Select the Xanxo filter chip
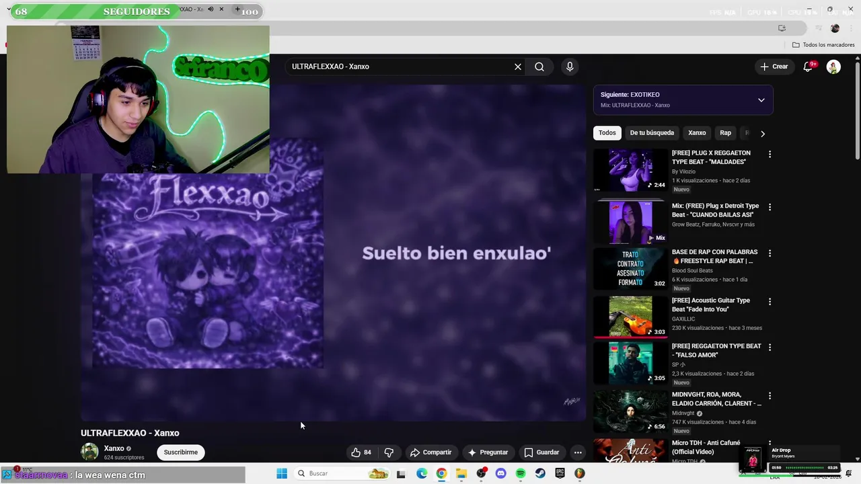Viewport: 861px width, 484px height. [697, 133]
